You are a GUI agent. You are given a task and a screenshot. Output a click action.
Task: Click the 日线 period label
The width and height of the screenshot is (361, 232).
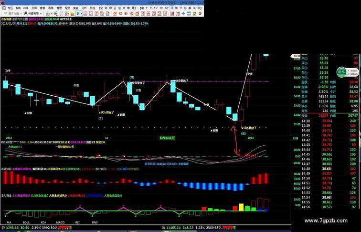coord(296,138)
